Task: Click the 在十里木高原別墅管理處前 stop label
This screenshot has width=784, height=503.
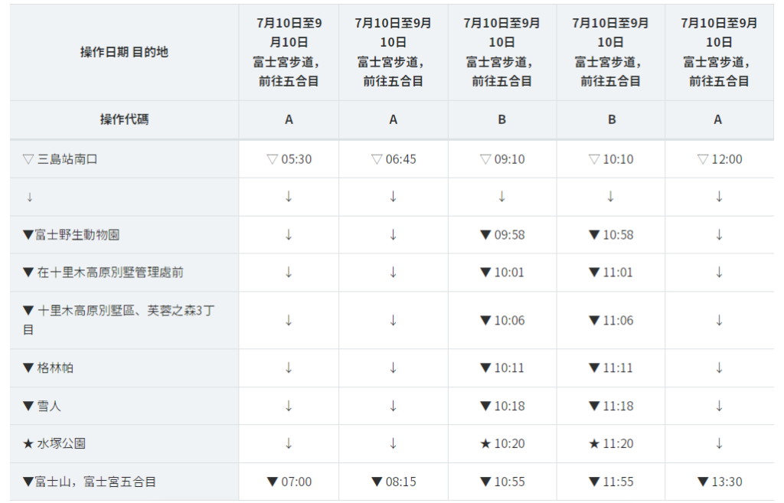Action: point(110,273)
